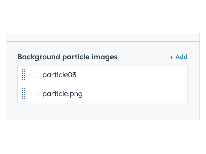Add a new background particle image

[178, 57]
